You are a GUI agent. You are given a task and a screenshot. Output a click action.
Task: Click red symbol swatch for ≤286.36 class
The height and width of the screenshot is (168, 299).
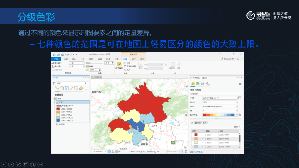(196, 135)
